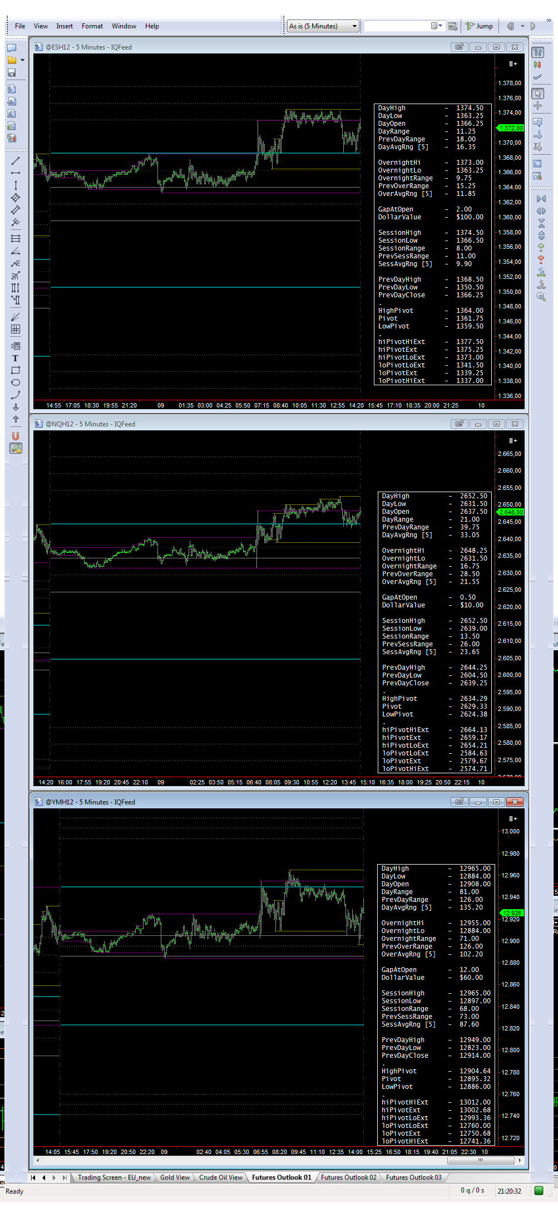Image resolution: width=558 pixels, height=1212 pixels.
Task: Go forward with the right navigation arrow
Action: [x=533, y=26]
